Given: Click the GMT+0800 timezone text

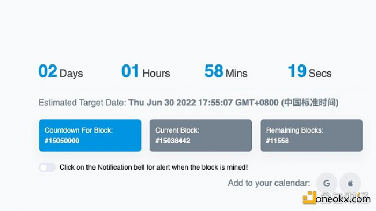Looking at the screenshot, I should coord(257,103).
